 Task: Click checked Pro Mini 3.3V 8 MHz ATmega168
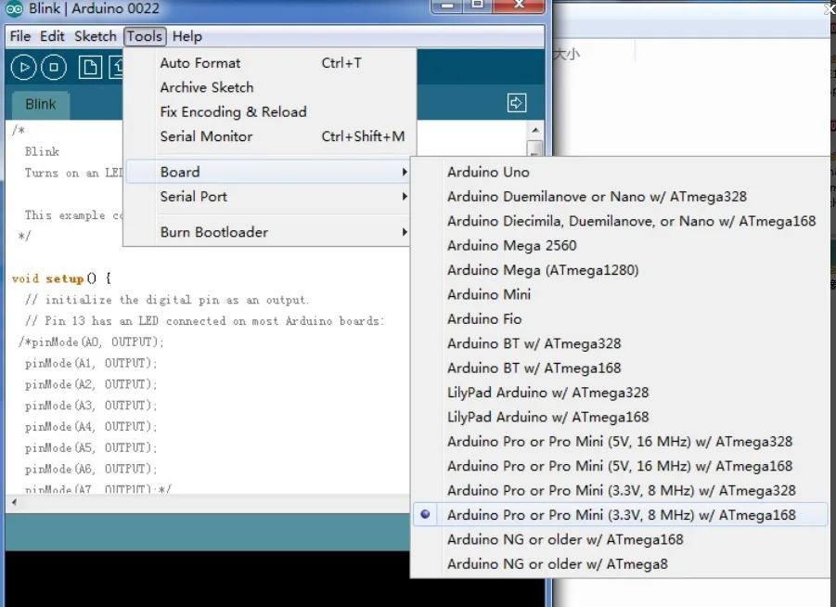[x=621, y=515]
